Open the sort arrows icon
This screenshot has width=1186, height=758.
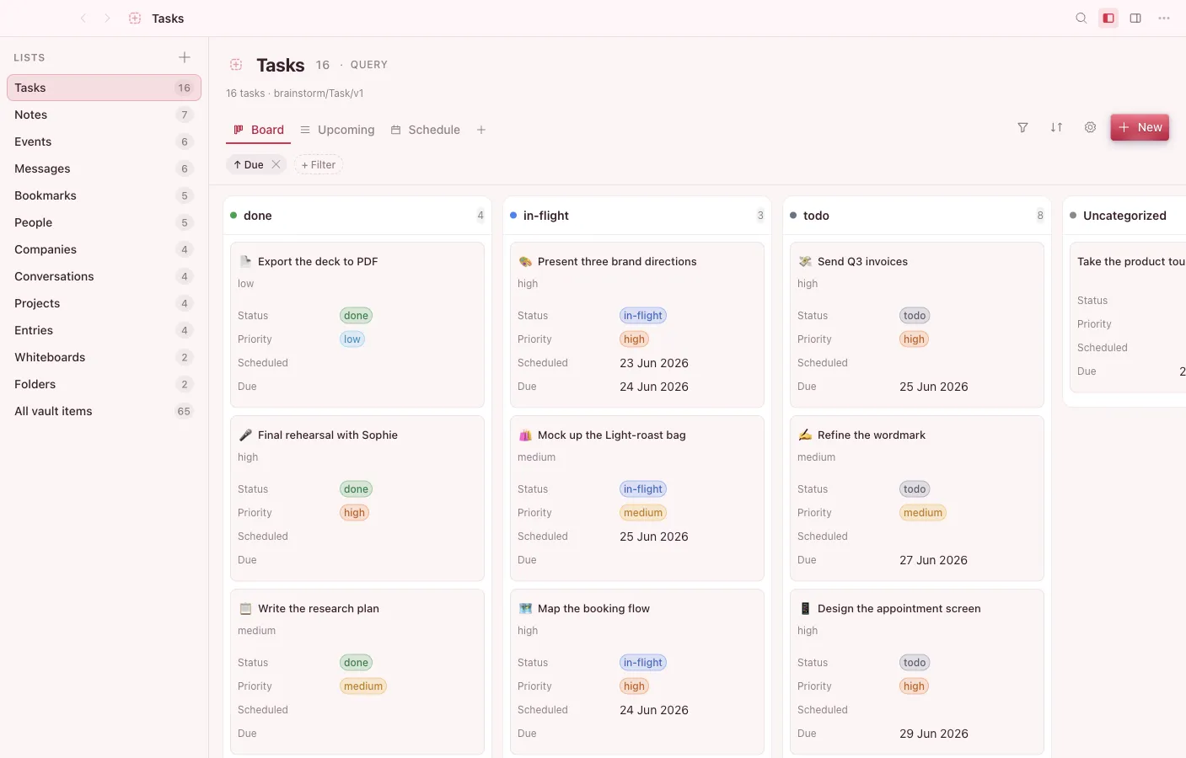[x=1056, y=127]
